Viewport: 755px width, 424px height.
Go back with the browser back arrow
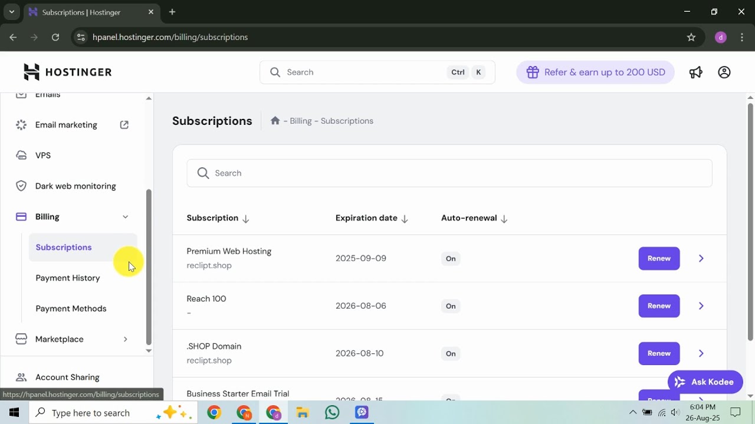[x=13, y=37]
